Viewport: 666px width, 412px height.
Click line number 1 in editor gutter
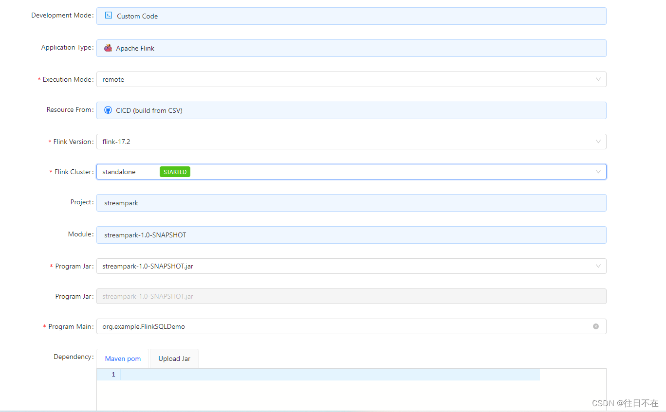[113, 375]
